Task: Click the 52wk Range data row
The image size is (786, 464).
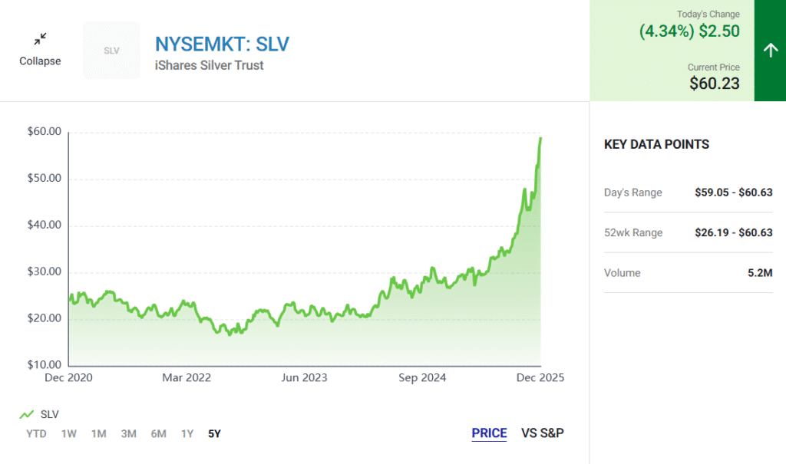Action: (x=688, y=232)
